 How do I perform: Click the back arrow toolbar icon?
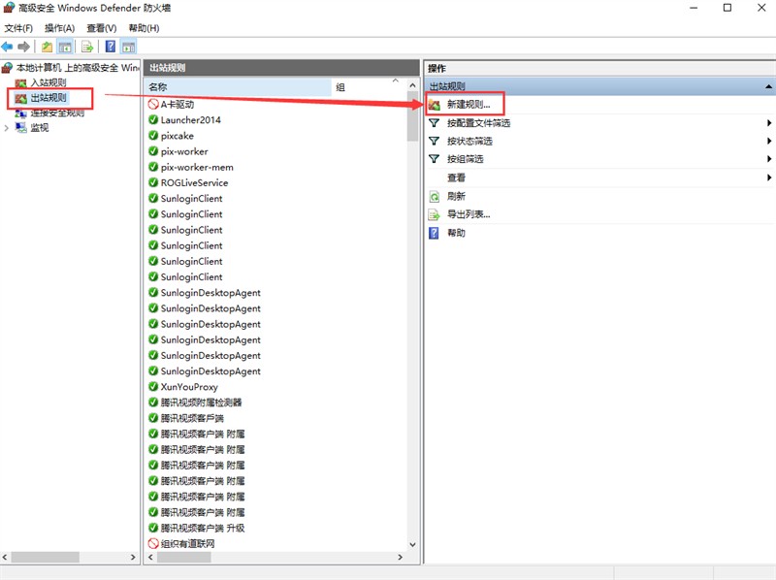(8, 47)
